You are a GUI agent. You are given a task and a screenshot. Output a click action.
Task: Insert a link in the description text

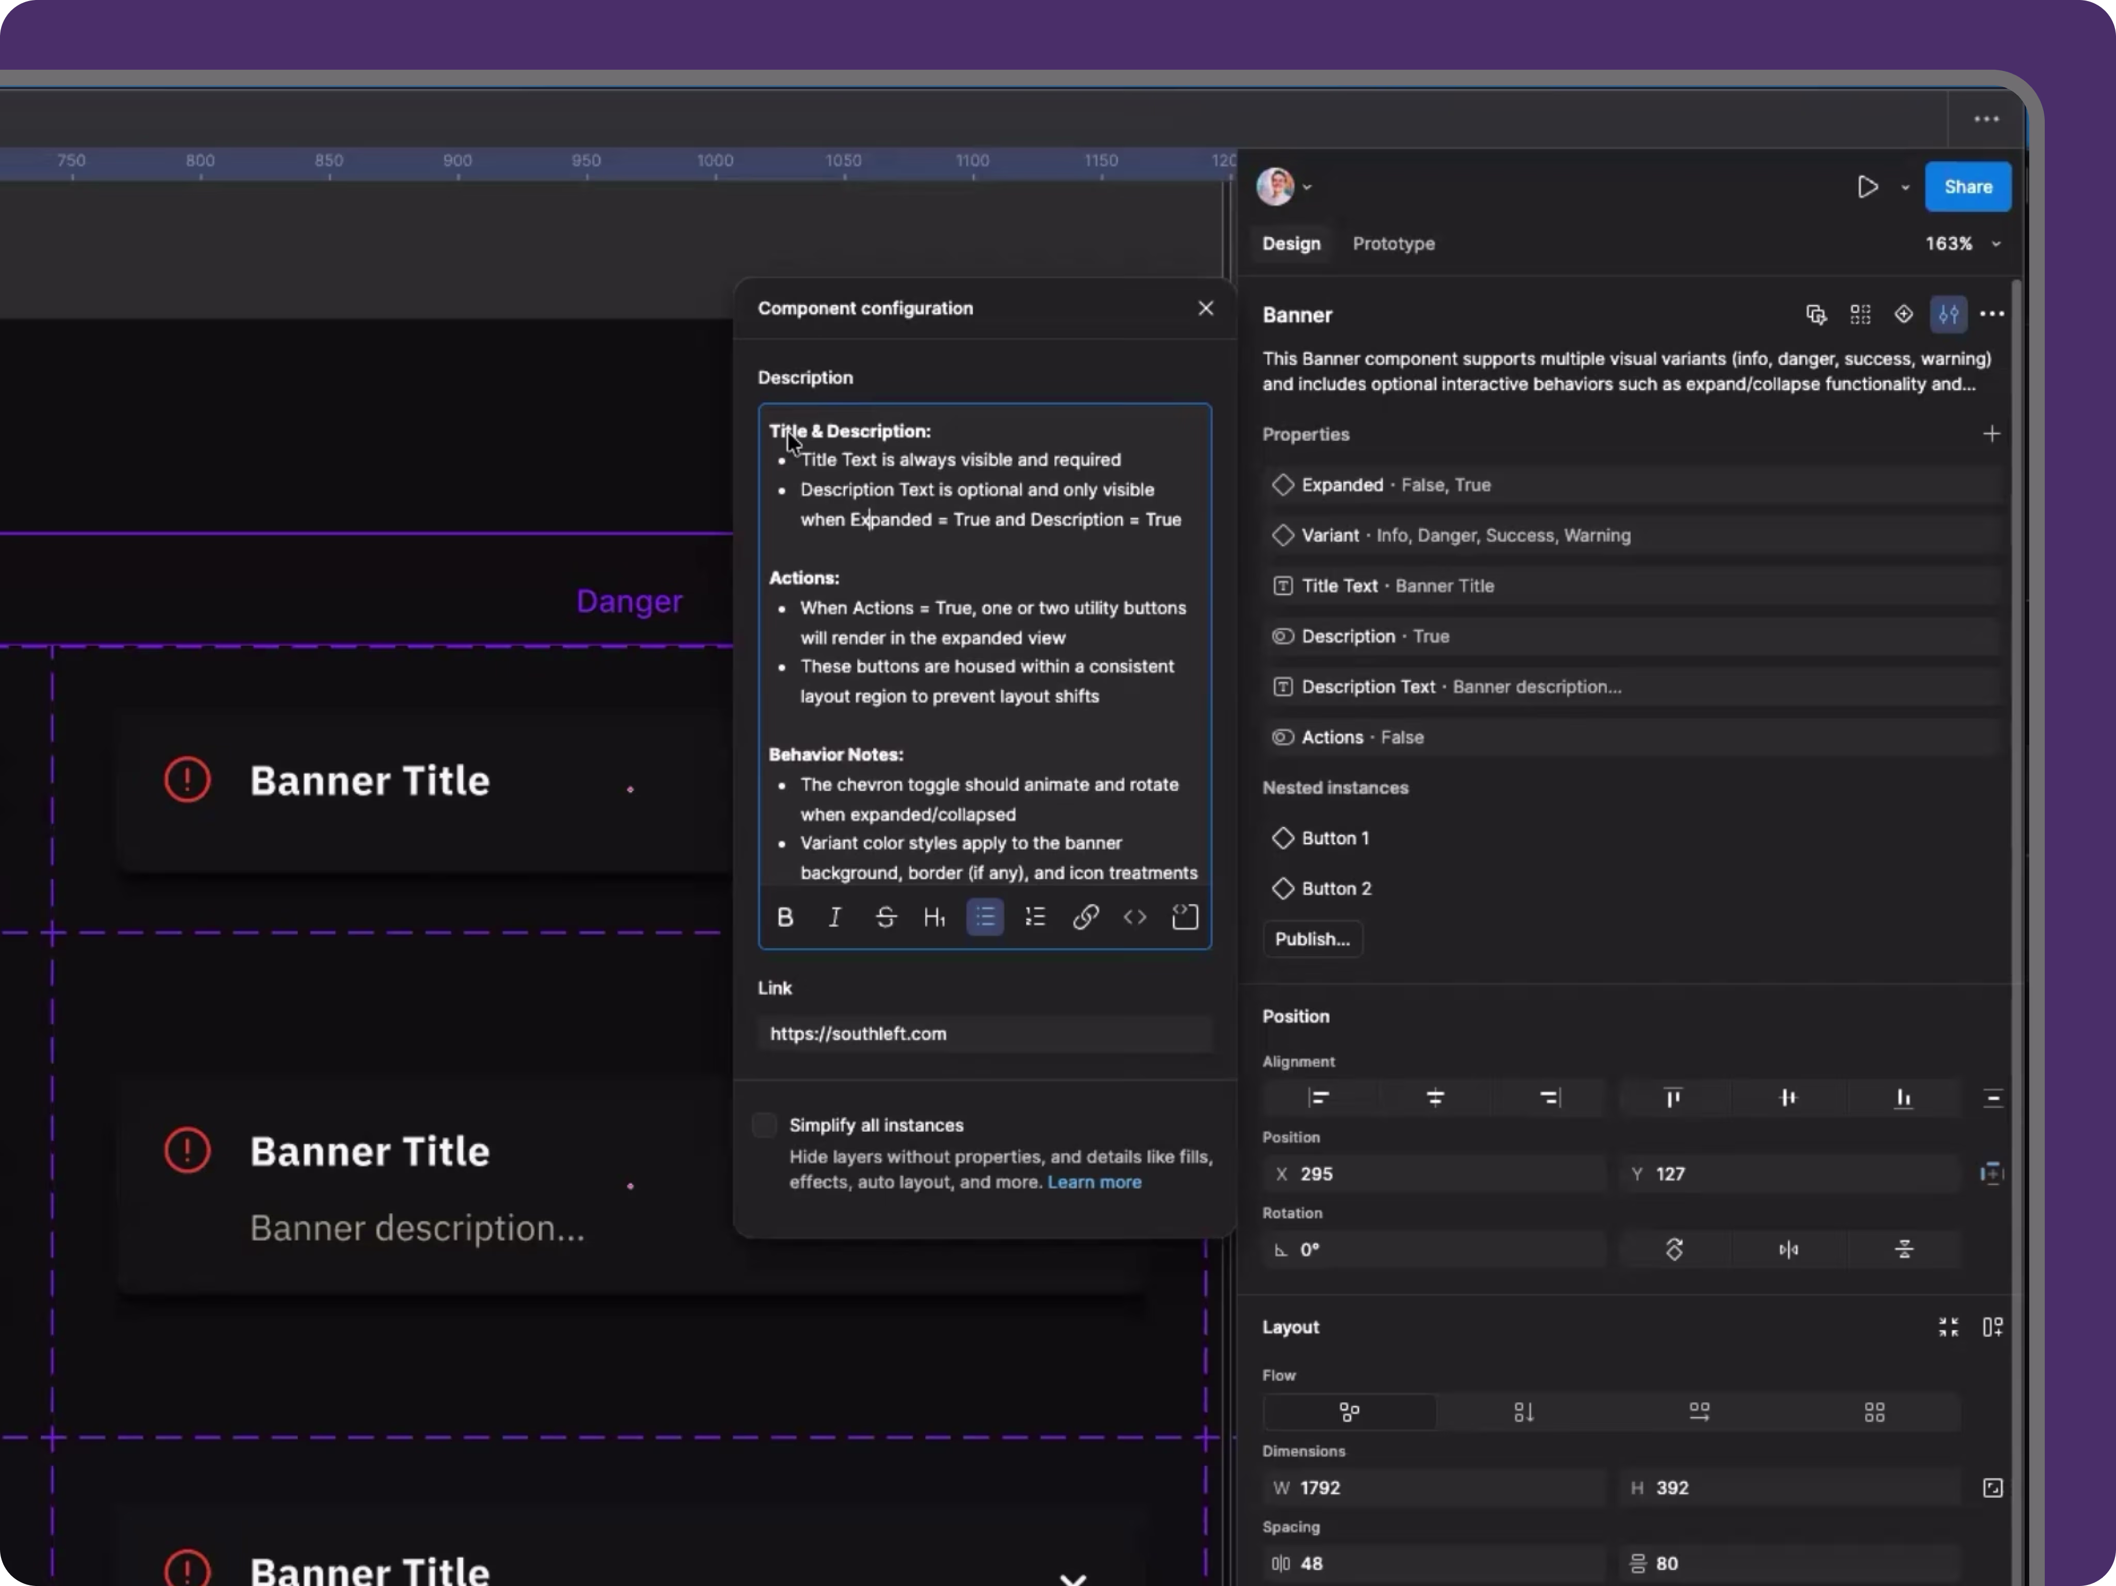pos(1086,916)
